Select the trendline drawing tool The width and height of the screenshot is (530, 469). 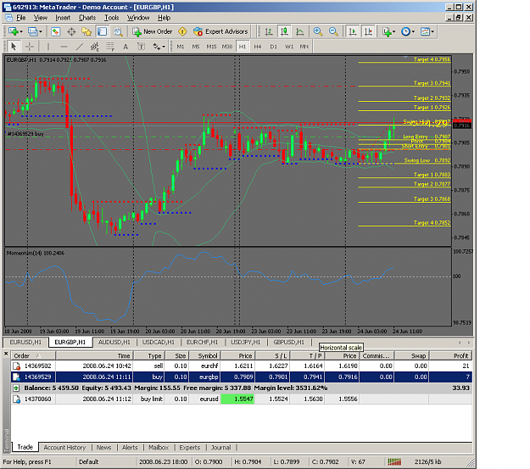pyautogui.click(x=79, y=47)
